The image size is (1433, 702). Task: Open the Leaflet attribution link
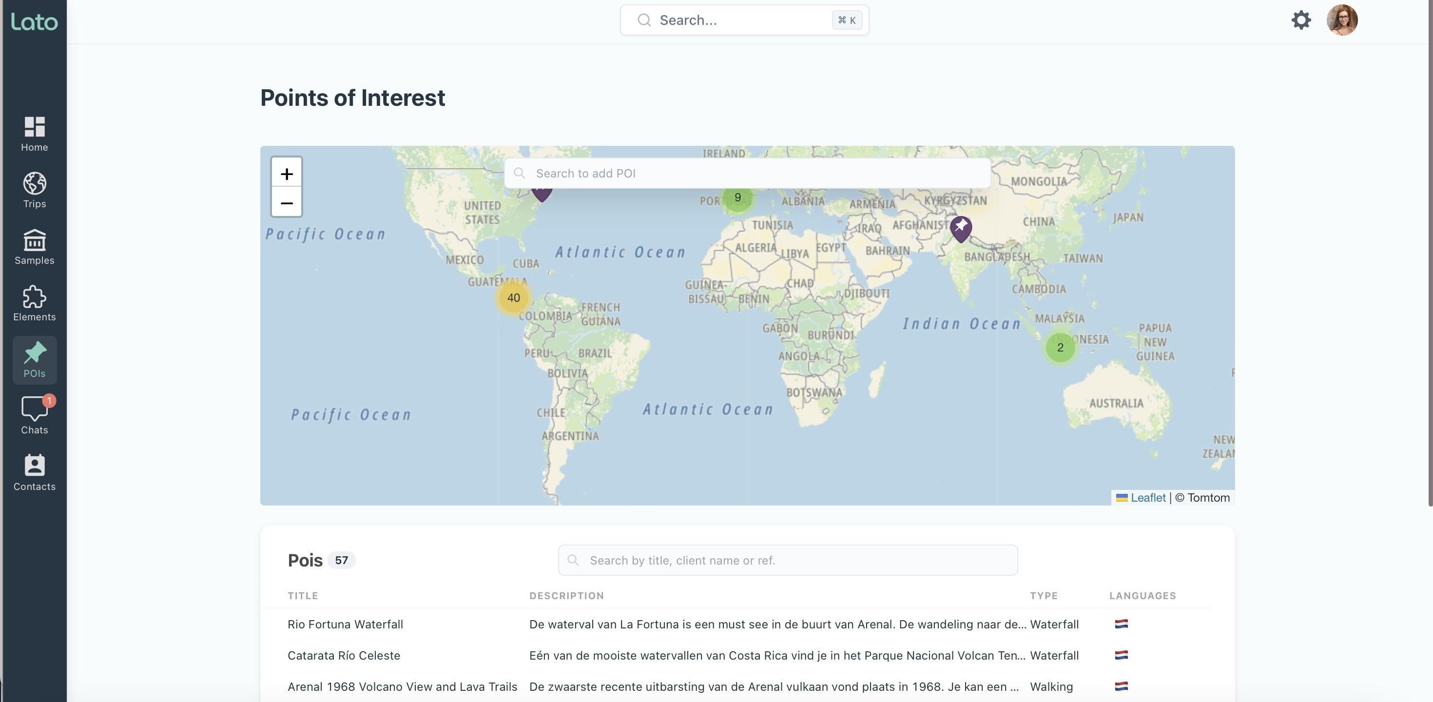[x=1148, y=498]
